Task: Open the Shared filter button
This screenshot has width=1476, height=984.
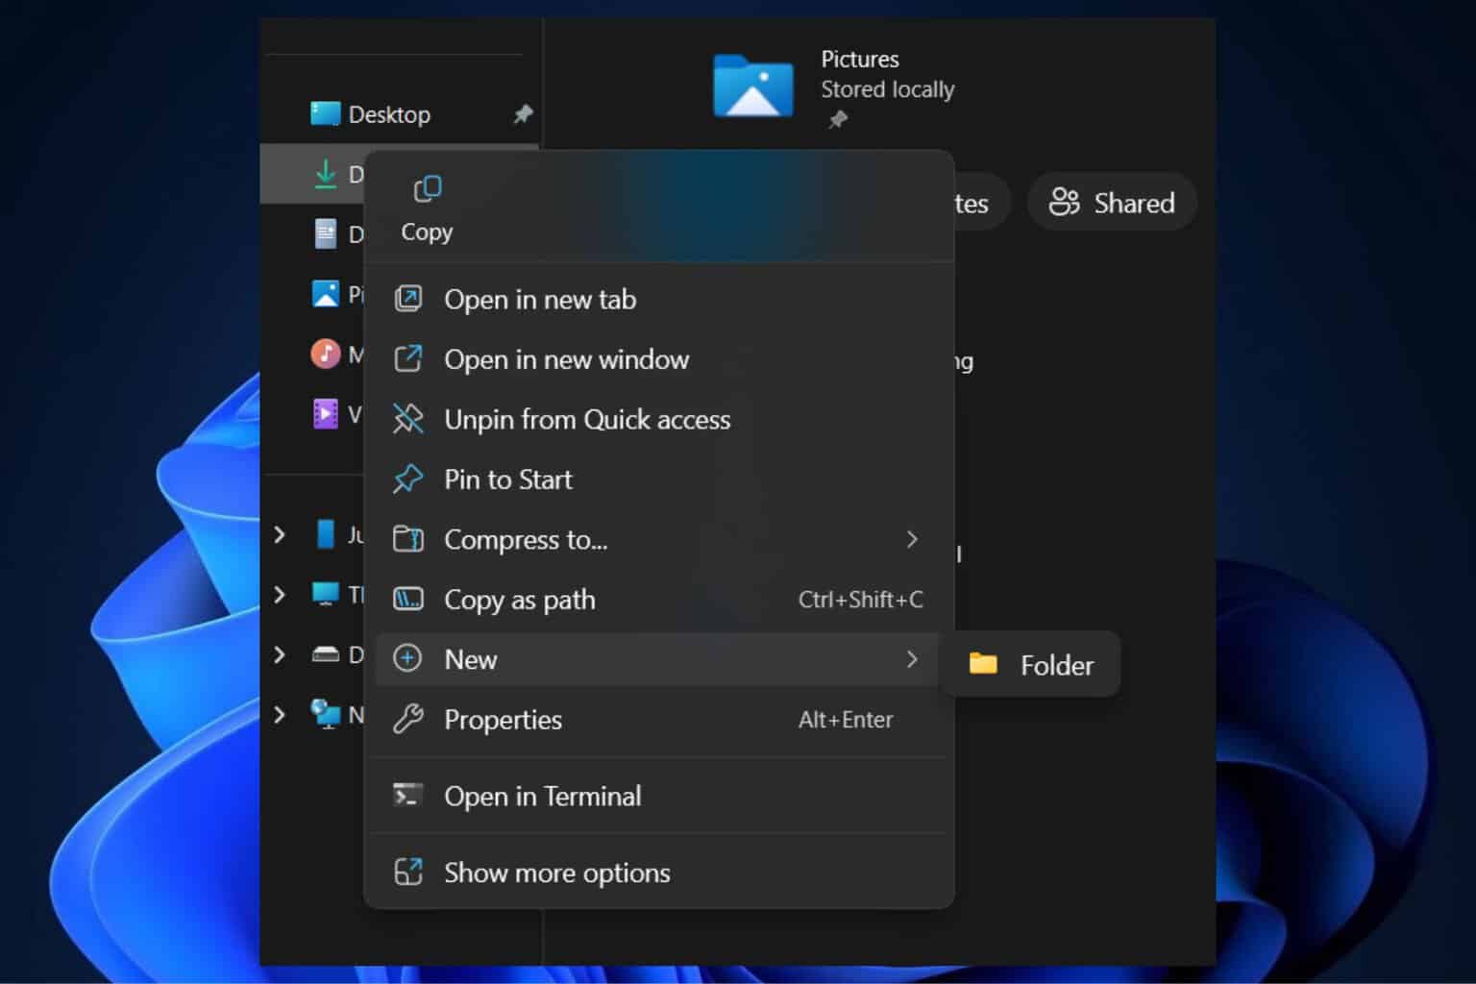Action: 1112,203
